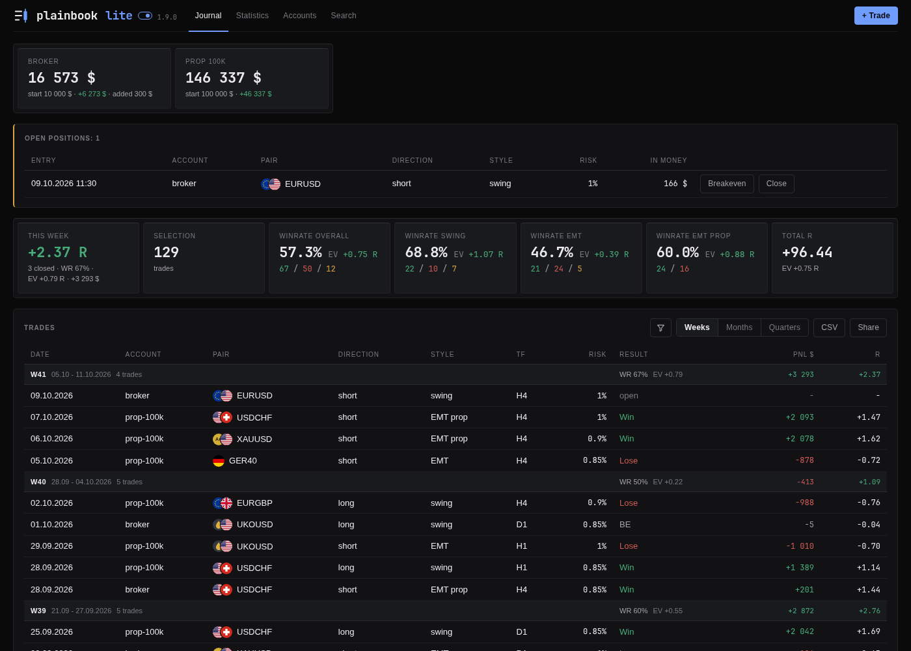Click flag icon of 09.10.2026 EURUSD trade
Screen dimensions: 911x651
(223, 396)
